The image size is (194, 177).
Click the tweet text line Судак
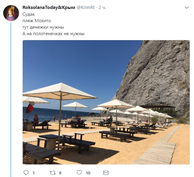pos(29,14)
